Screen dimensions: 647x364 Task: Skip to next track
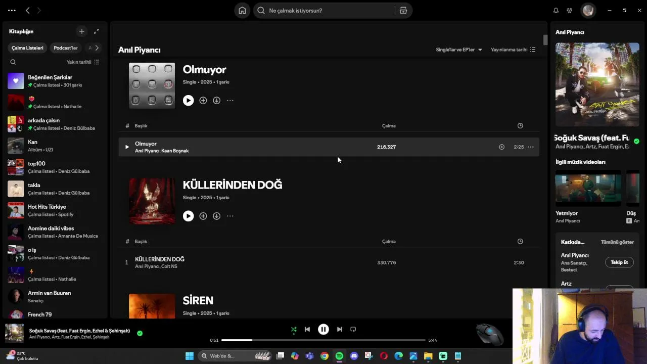(x=340, y=330)
